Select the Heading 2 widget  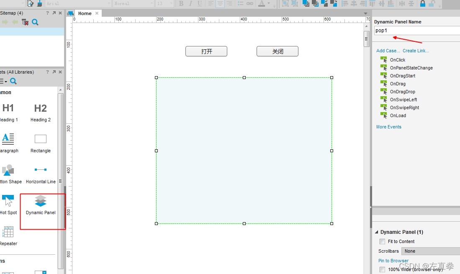click(41, 112)
